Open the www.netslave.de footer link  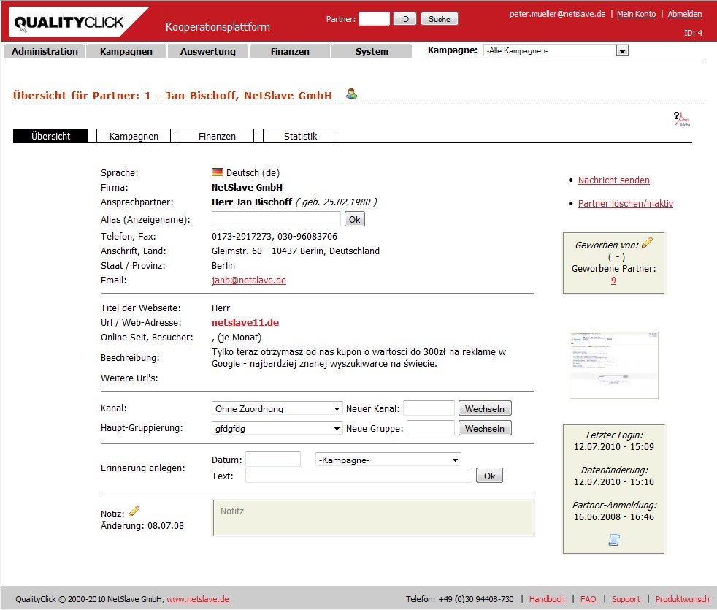(198, 599)
